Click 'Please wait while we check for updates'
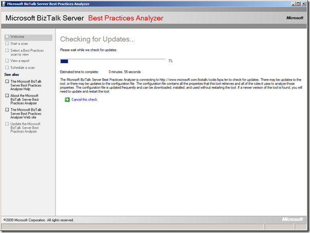The width and height of the screenshot is (310, 233). pos(88,50)
